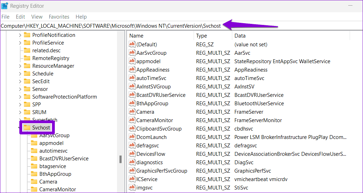Click the tree pane vertical scrollbar thumb

pos(121,159)
